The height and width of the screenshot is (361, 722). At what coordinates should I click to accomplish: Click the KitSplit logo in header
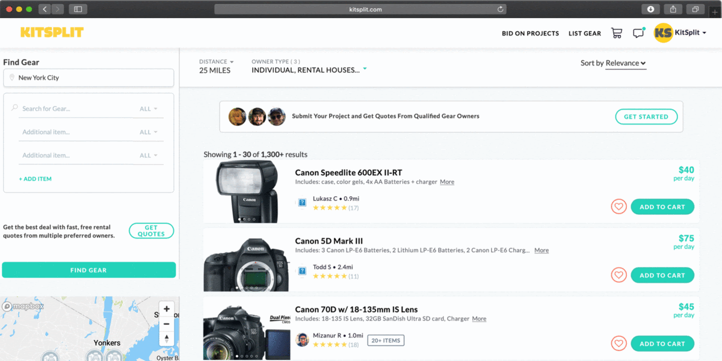pos(52,32)
